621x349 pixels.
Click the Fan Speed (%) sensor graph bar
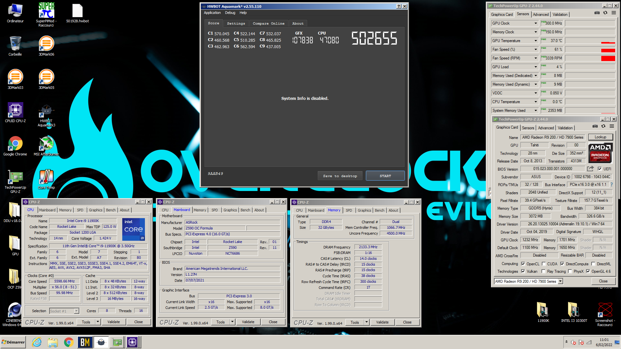click(x=590, y=49)
